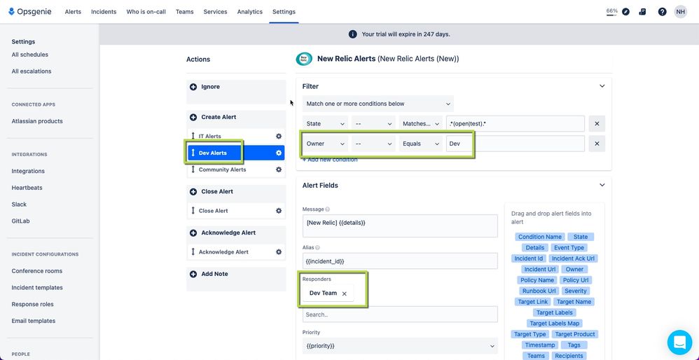Screen dimensions: 699x360
Task: Open the compass quick start icon
Action: coord(626,12)
